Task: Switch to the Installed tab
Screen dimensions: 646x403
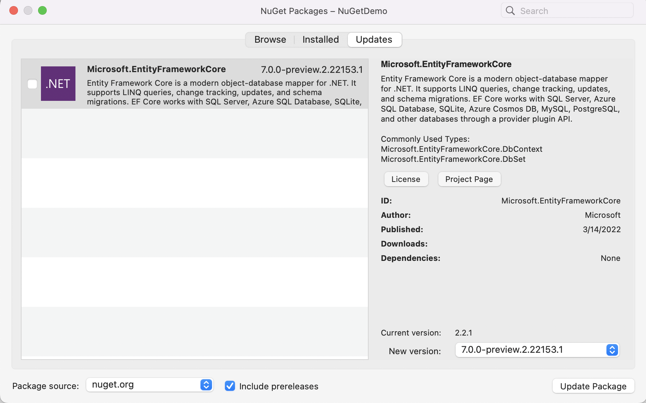Action: [320, 39]
